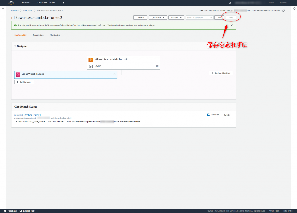Click the Layers stack icon
This screenshot has height=213, width=297.
pos(91,66)
